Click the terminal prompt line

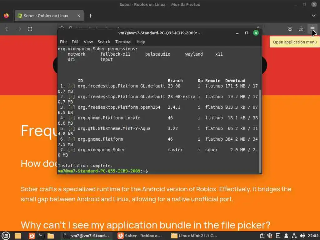(x=103, y=171)
